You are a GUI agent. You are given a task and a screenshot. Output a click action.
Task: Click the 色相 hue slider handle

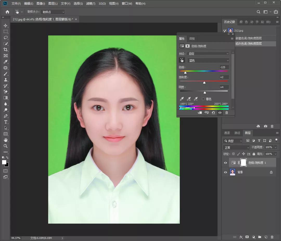185,73
